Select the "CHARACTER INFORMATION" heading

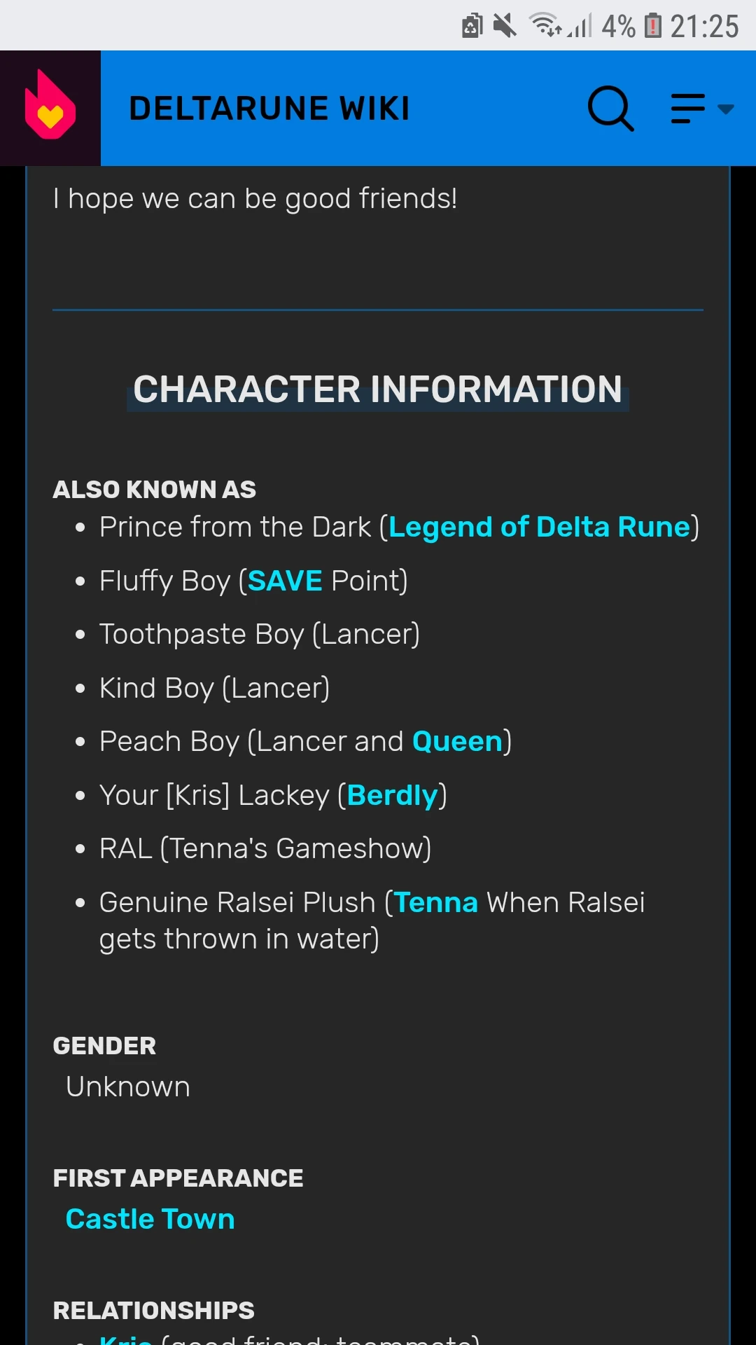point(377,390)
